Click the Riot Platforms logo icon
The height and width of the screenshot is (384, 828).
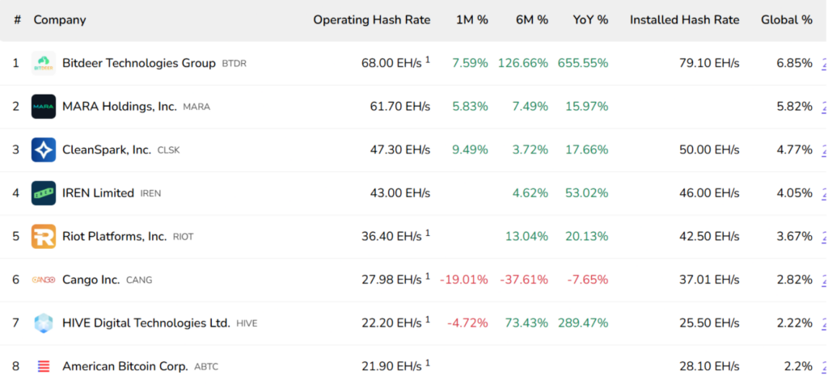click(44, 236)
